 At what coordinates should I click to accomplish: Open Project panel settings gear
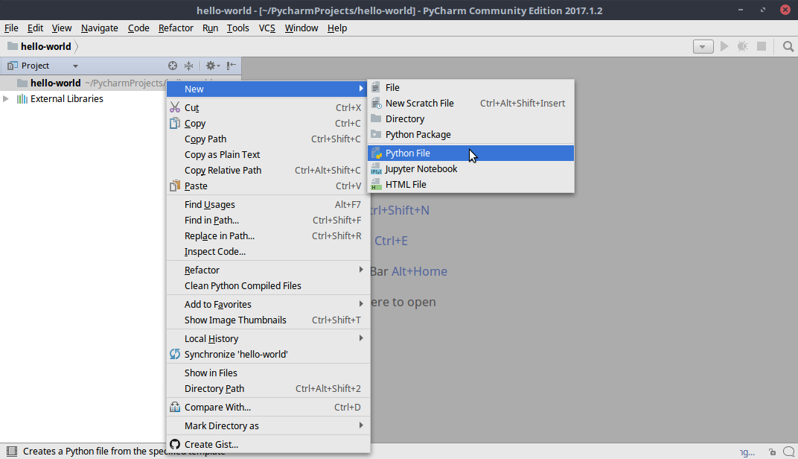pos(210,66)
